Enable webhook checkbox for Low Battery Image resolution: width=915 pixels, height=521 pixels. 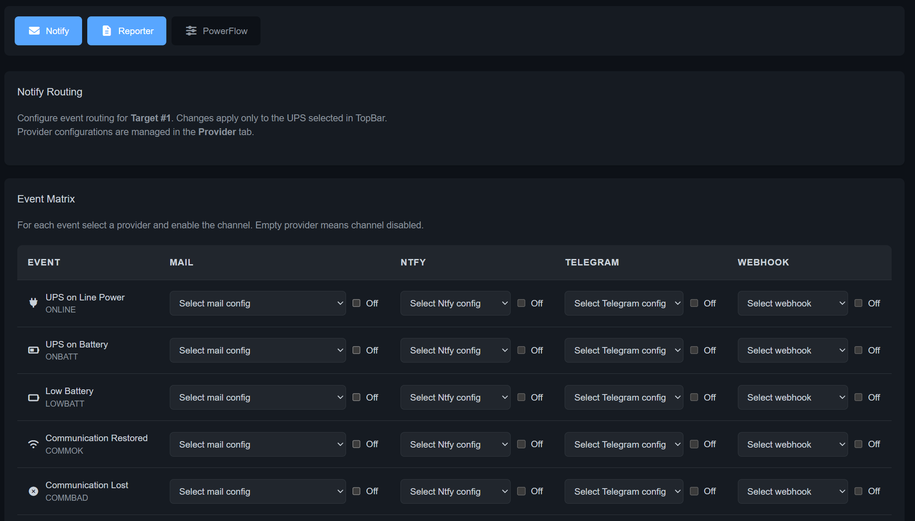(x=858, y=397)
